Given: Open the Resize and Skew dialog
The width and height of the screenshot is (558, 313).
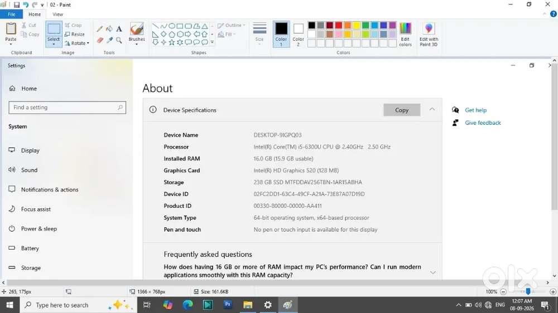Looking at the screenshot, I should point(75,35).
